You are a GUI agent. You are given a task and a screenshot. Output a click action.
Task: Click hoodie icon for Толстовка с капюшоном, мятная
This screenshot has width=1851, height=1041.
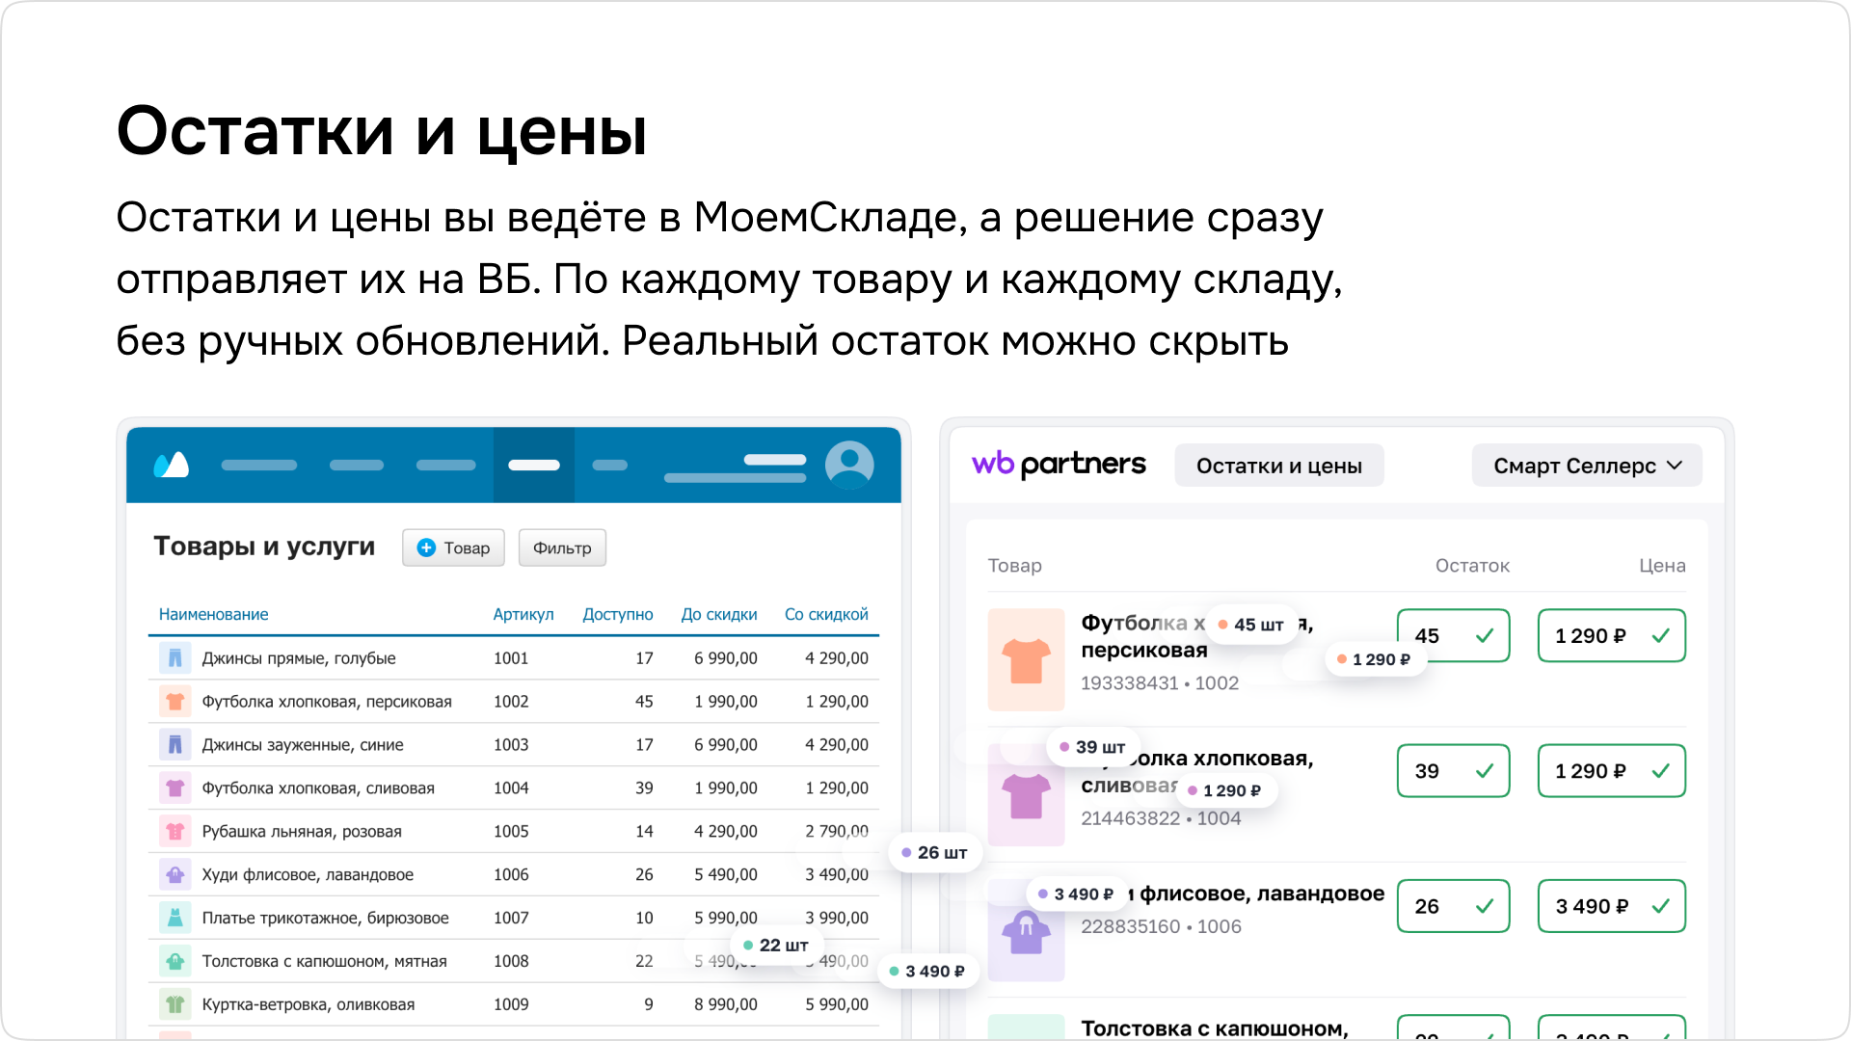[174, 961]
